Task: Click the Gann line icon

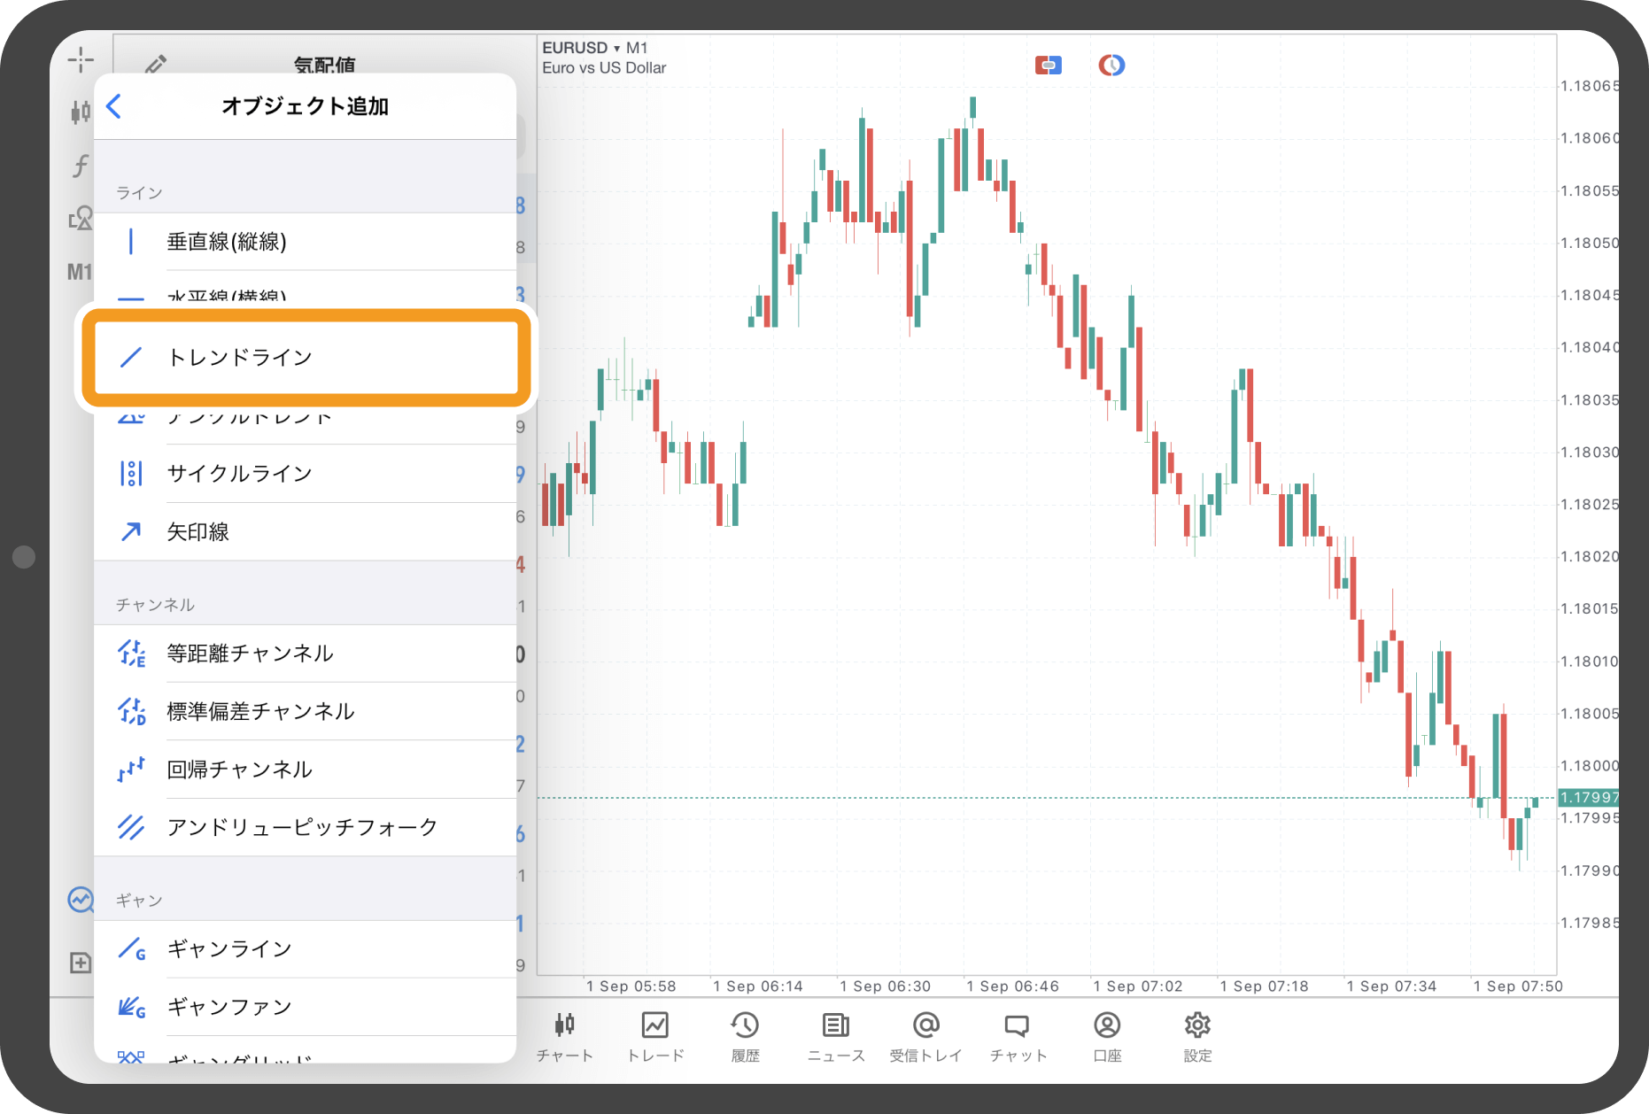Action: click(x=132, y=949)
